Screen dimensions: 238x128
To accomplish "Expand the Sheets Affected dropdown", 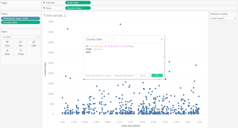I will coord(124,75).
